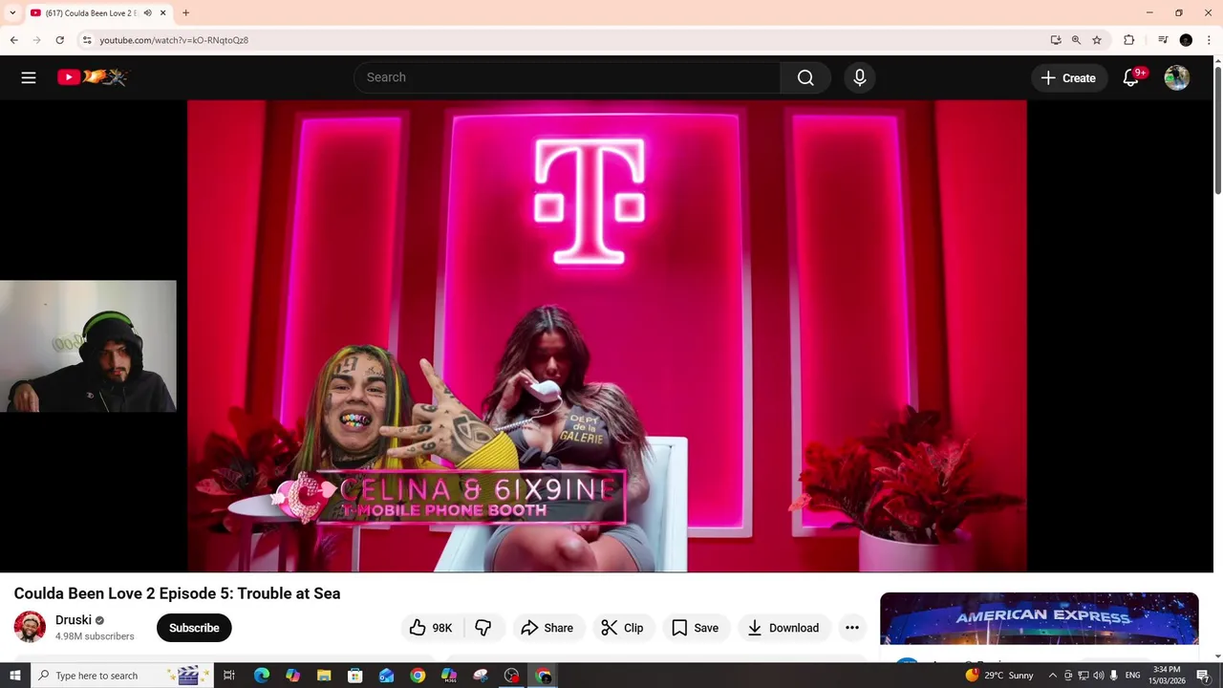Viewport: 1223px width, 688px height.
Task: Dislike the video with thumbs down
Action: [483, 628]
